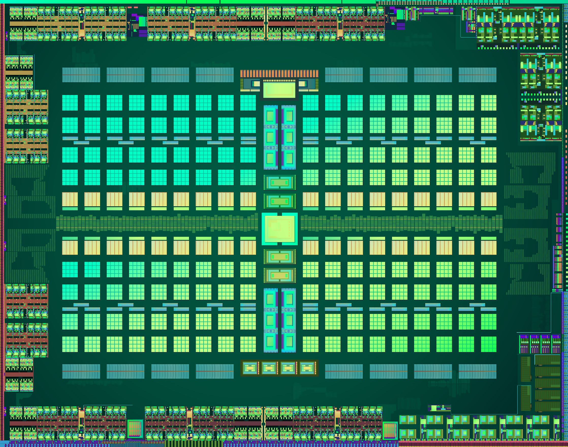Screen dimensions: 568x447
Task: Click the top-right teal-yellow grid tile in array
Action: [488, 103]
